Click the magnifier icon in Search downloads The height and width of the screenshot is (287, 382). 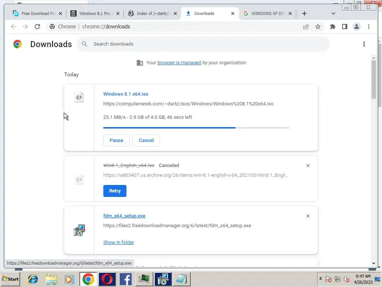coord(85,44)
